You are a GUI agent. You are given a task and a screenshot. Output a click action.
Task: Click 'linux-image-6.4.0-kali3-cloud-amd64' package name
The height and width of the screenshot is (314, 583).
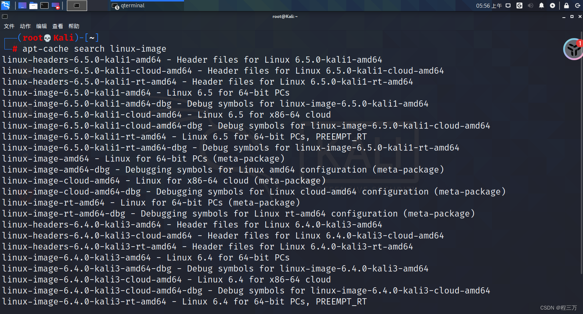click(92, 280)
